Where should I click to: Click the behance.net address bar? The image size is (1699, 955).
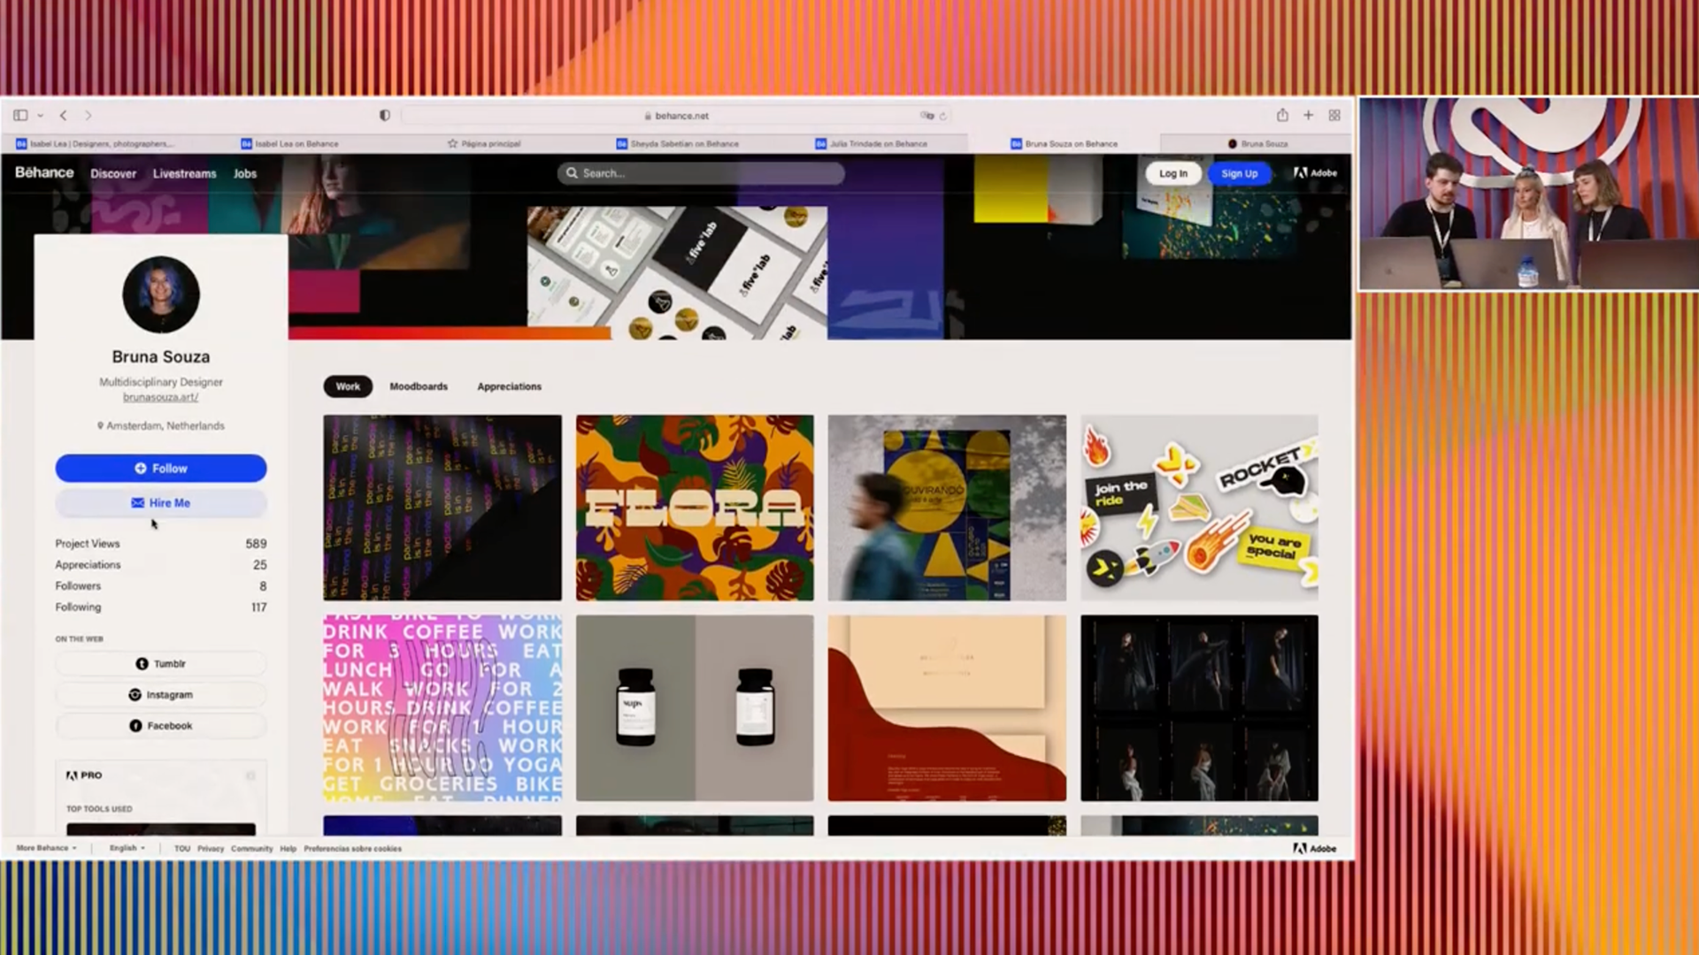(677, 116)
